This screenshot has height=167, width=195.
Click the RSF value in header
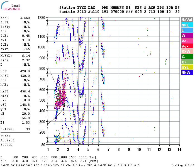[129, 12]
